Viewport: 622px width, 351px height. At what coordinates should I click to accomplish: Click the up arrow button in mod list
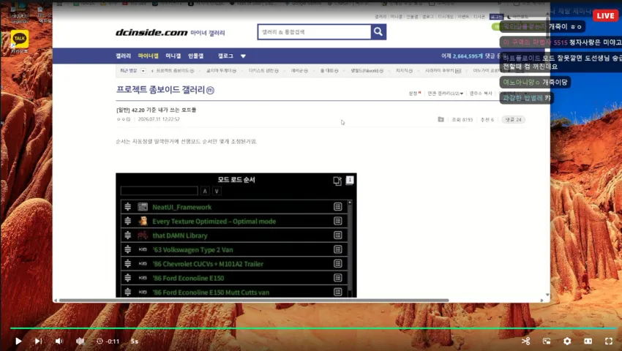[205, 191]
